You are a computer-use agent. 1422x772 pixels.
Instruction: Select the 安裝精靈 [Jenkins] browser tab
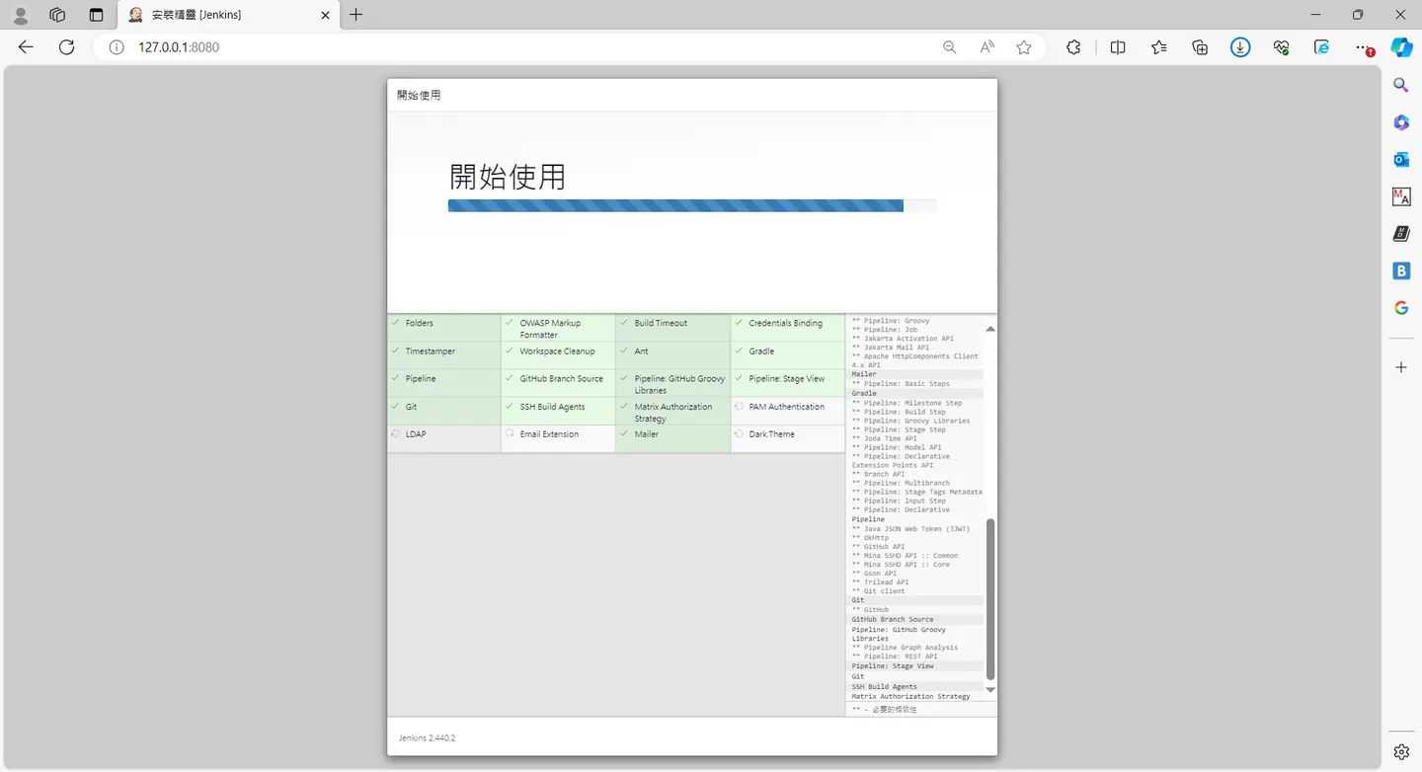(229, 15)
